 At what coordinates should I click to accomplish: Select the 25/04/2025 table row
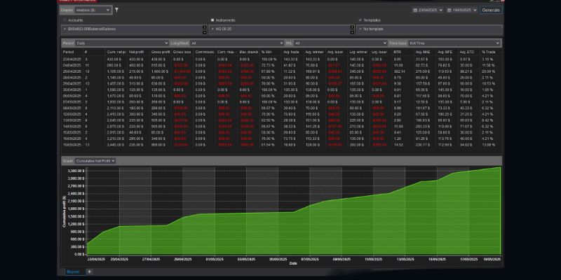pyautogui.click(x=282, y=71)
